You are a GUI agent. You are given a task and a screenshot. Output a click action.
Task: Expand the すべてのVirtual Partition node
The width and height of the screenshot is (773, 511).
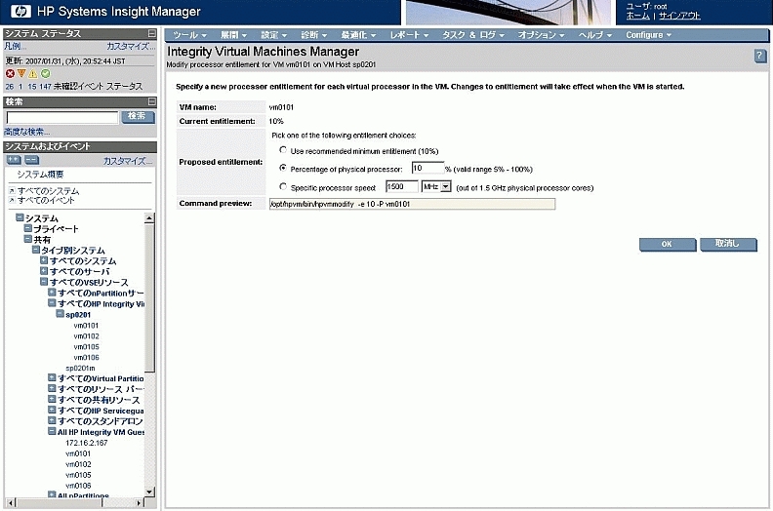tap(52, 378)
